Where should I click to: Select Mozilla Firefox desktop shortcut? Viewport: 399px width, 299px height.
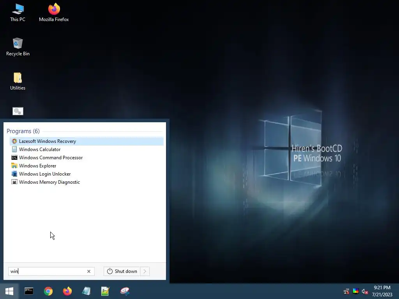[x=54, y=13]
